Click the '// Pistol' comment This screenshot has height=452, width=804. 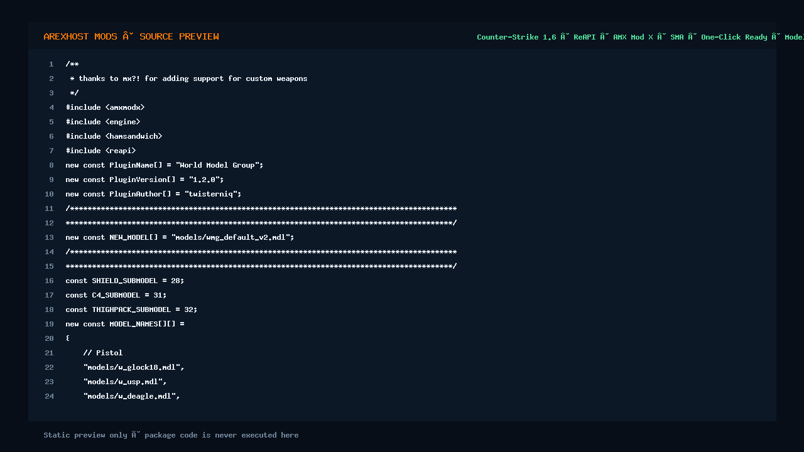(103, 353)
